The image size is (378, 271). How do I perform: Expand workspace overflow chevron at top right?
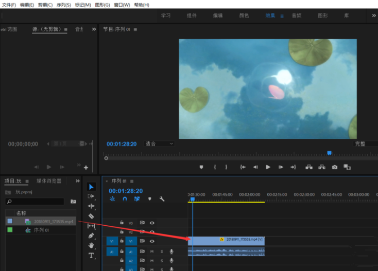pyautogui.click(x=373, y=15)
